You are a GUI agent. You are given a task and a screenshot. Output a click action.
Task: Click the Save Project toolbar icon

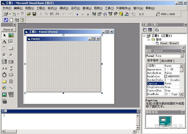(34, 14)
